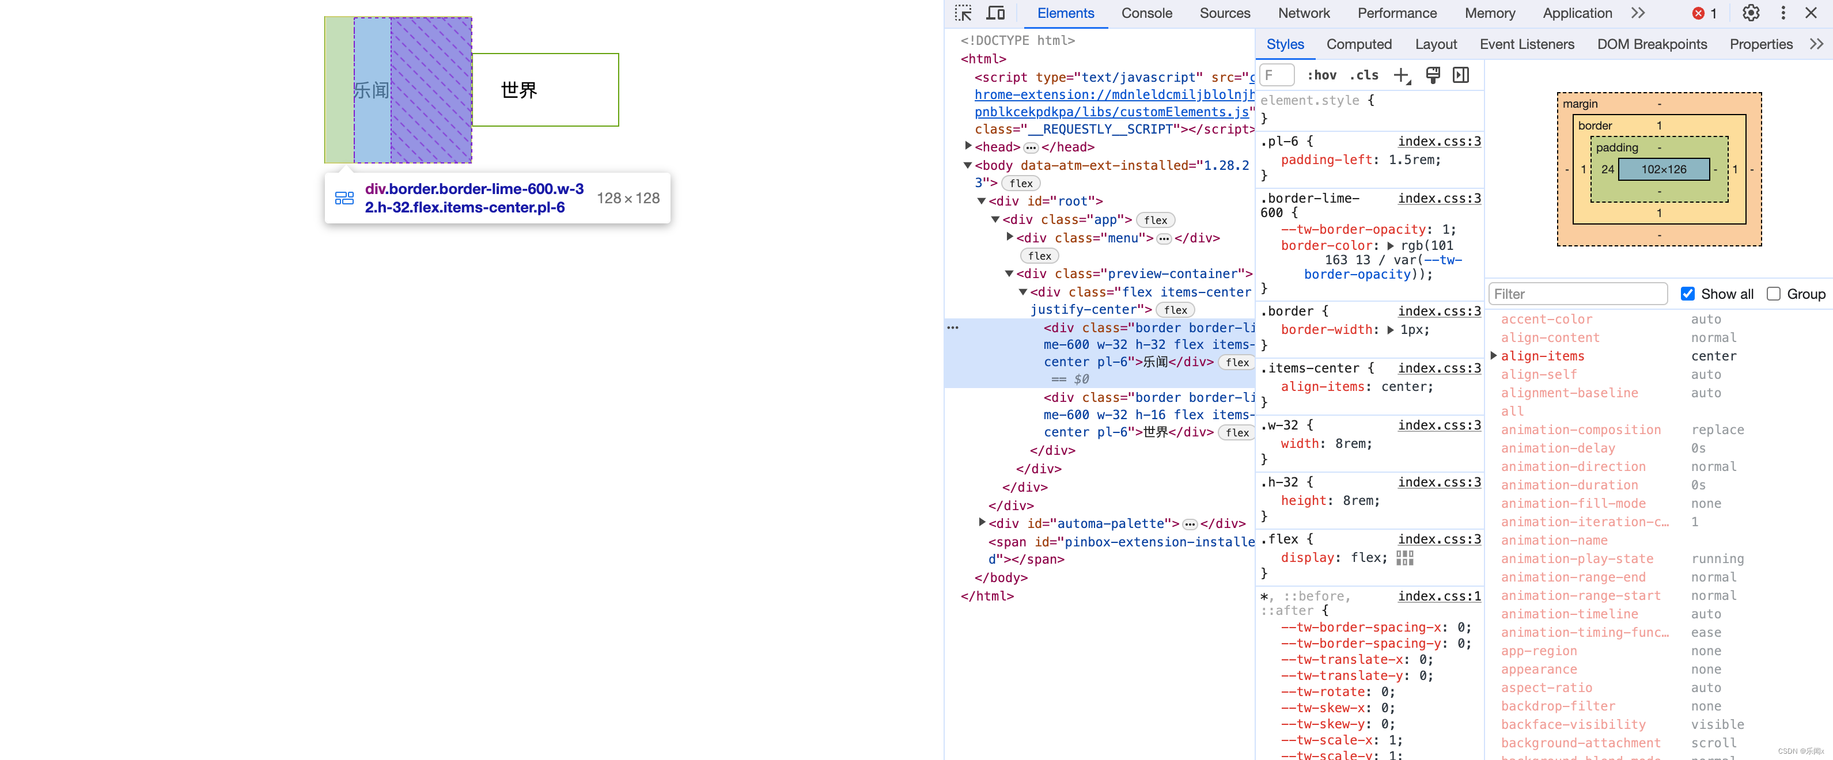Uncheck the Show all checkbox
1833x760 pixels.
[x=1687, y=294]
